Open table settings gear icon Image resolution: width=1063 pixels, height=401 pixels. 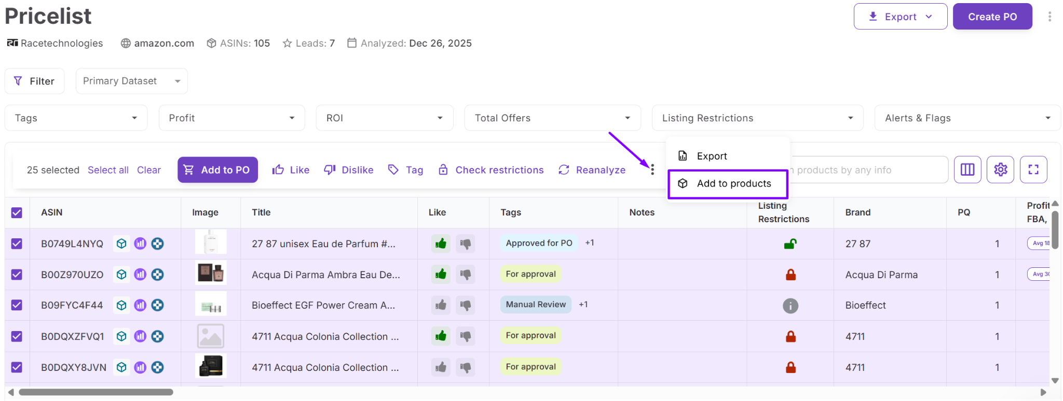[1001, 169]
